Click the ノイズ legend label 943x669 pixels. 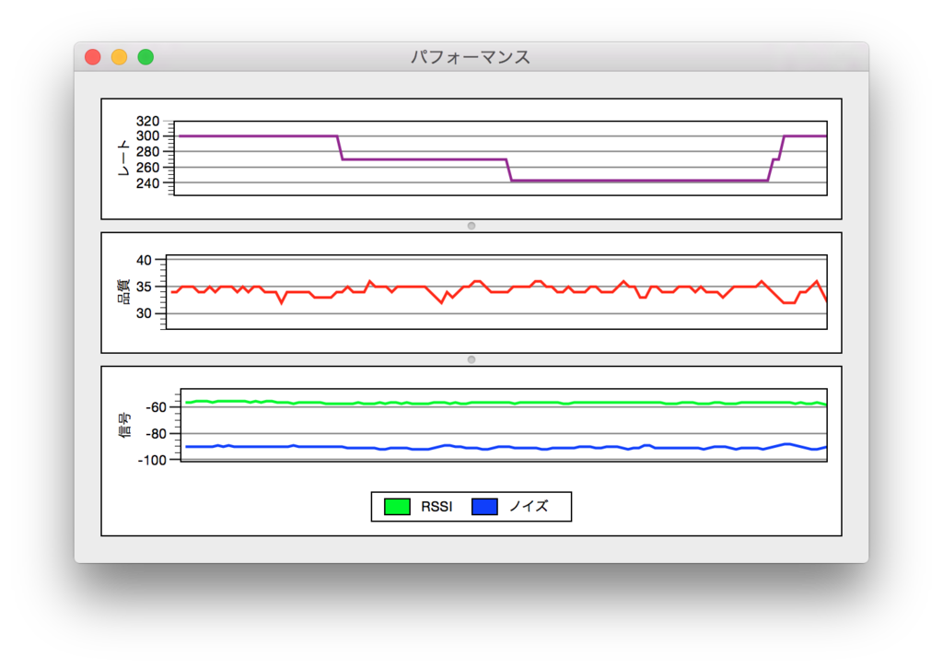point(529,507)
